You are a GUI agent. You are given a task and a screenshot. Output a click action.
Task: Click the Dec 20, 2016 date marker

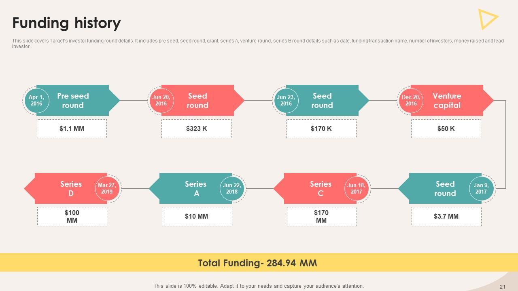(x=411, y=101)
